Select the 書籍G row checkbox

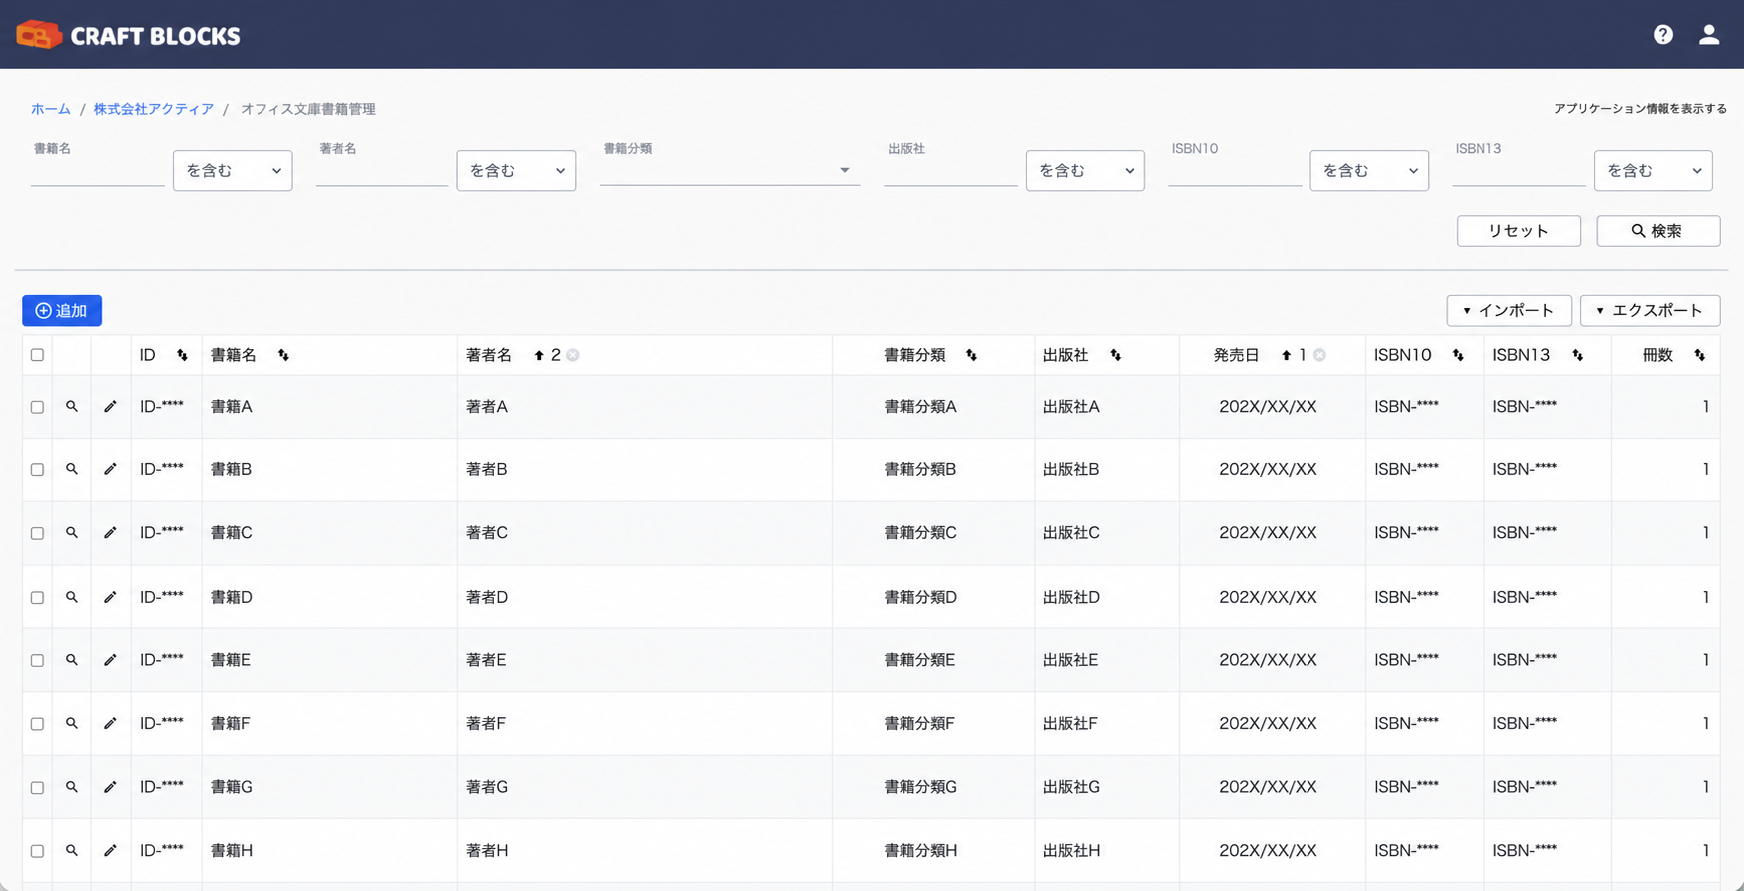point(38,788)
